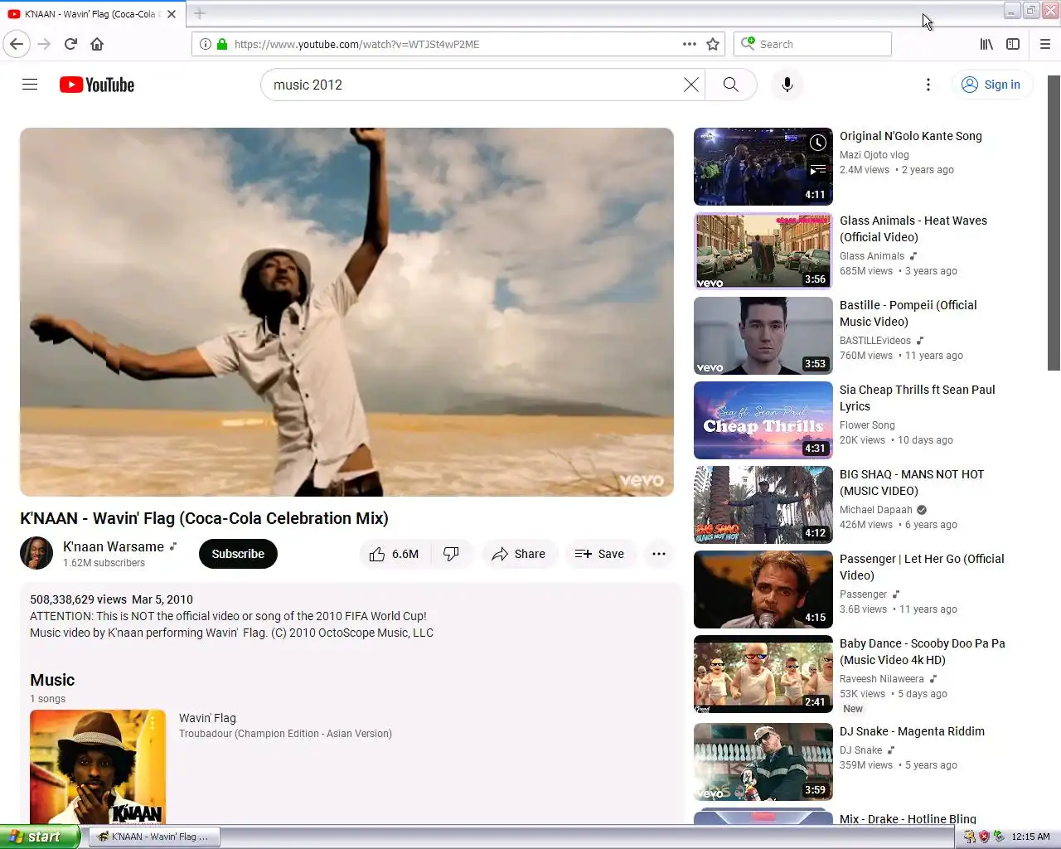Click the page vertical scrollbar thumb
This screenshot has height=849, width=1061.
pyautogui.click(x=1054, y=223)
